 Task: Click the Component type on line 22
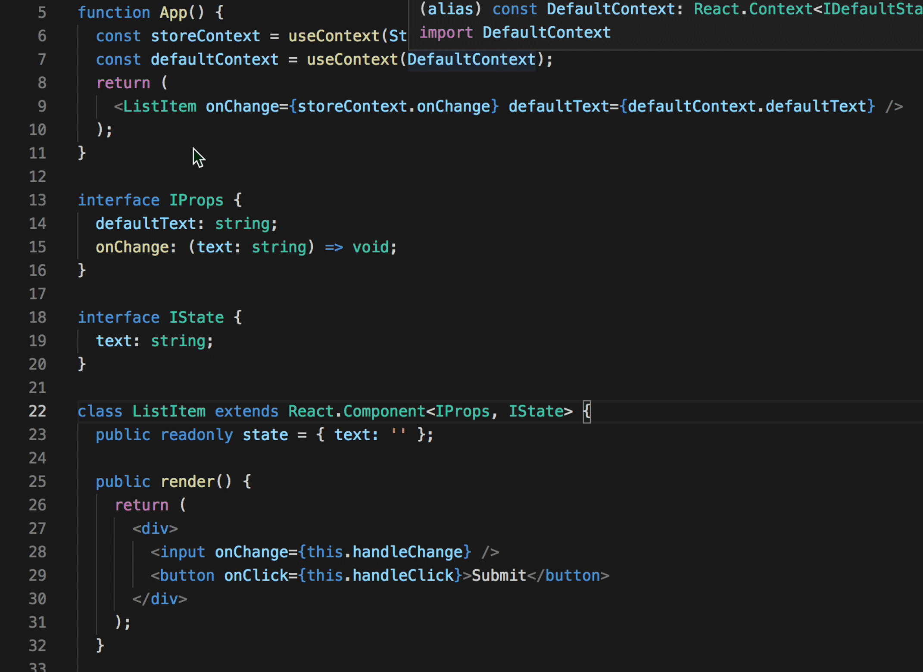tap(384, 411)
